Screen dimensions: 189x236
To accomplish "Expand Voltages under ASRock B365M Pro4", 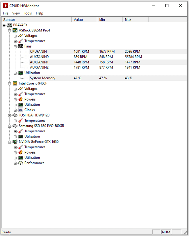I will tap(15, 36).
